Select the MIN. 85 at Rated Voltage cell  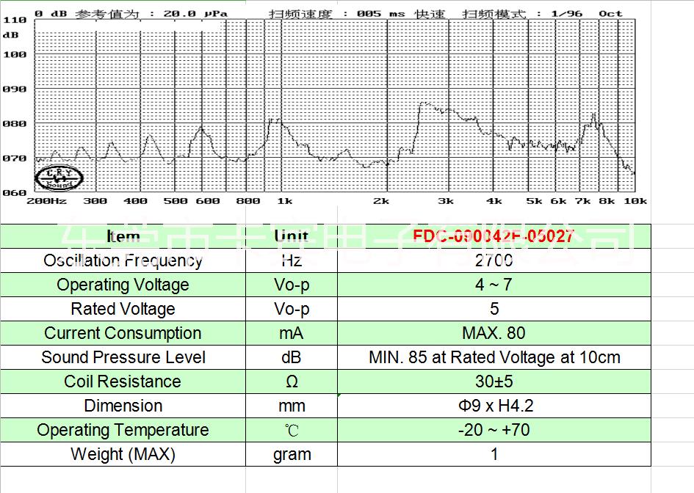[x=494, y=357]
